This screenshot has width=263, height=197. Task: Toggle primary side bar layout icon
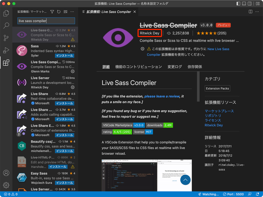click(x=238, y=3)
